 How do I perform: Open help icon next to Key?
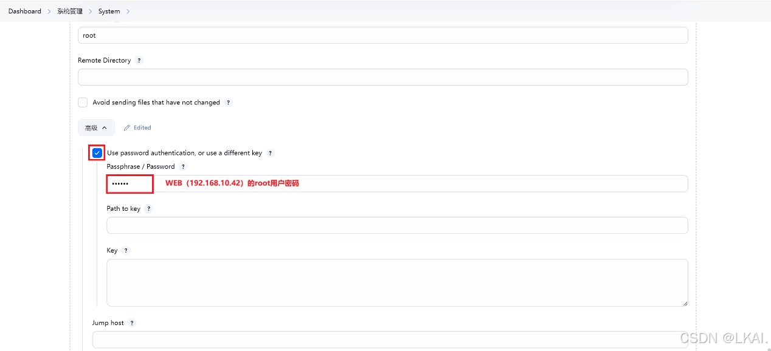[x=126, y=251]
